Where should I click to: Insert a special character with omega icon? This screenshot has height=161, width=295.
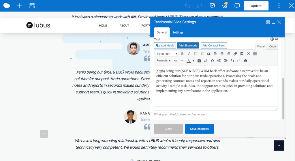pyautogui.click(x=212, y=61)
